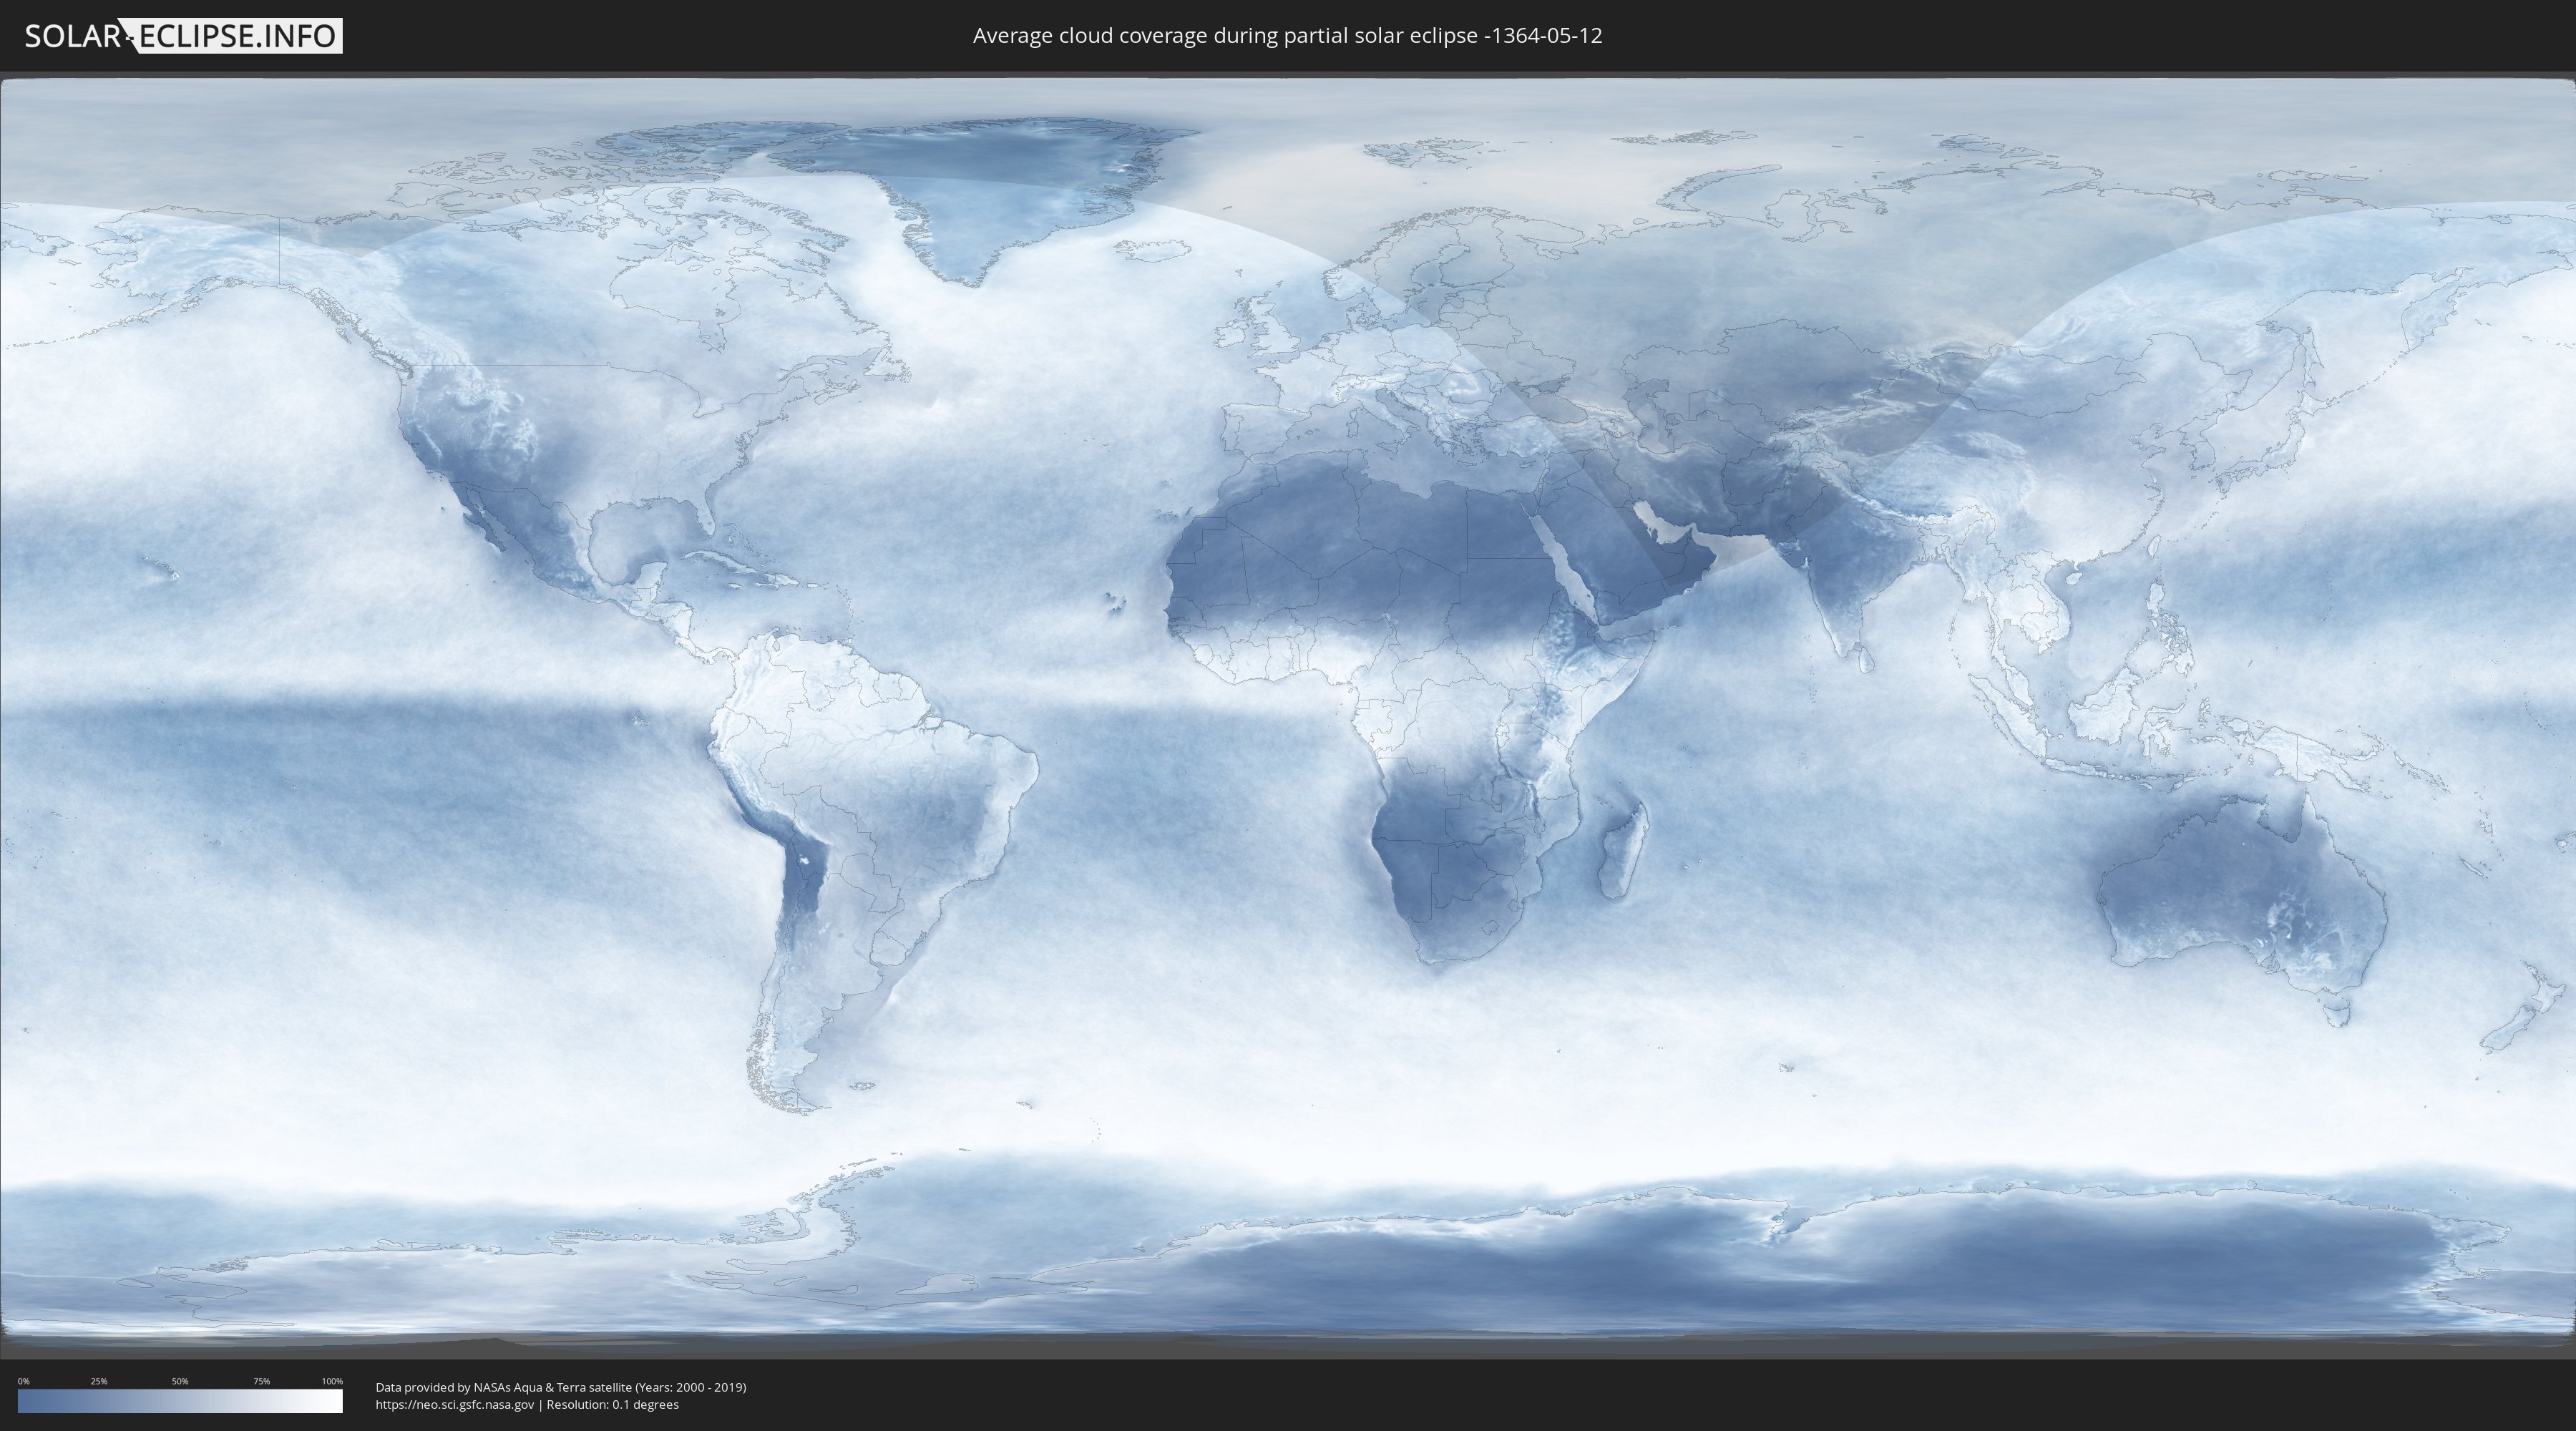Click on the Antarctic continent

1700,1270
